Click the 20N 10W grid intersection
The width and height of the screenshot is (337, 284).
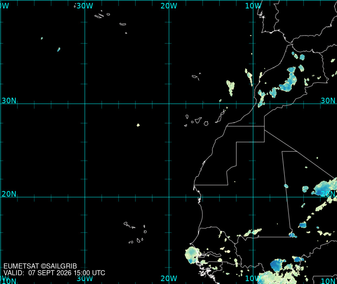(253, 197)
